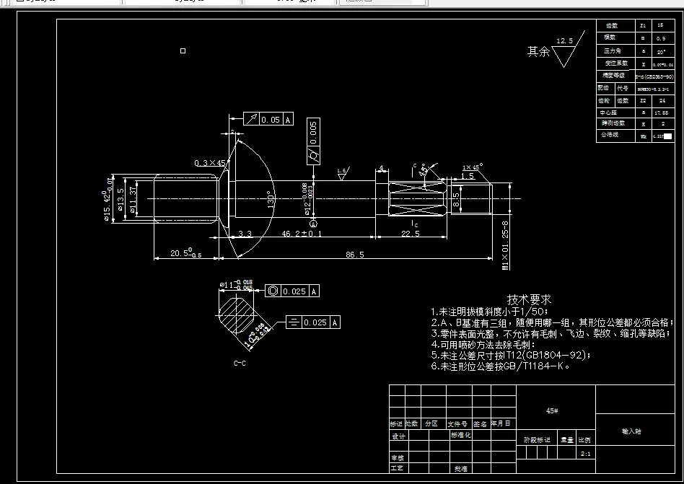Select requirement line 3 '零件表面光整'
Viewport: 684px width, 484px height.
click(551, 333)
